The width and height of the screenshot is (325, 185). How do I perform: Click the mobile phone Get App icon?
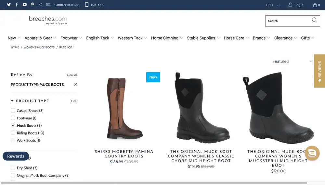click(x=87, y=5)
